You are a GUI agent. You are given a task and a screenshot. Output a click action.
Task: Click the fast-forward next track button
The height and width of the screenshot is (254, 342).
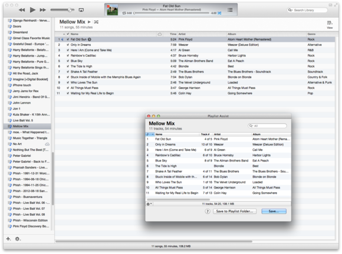(42, 10)
